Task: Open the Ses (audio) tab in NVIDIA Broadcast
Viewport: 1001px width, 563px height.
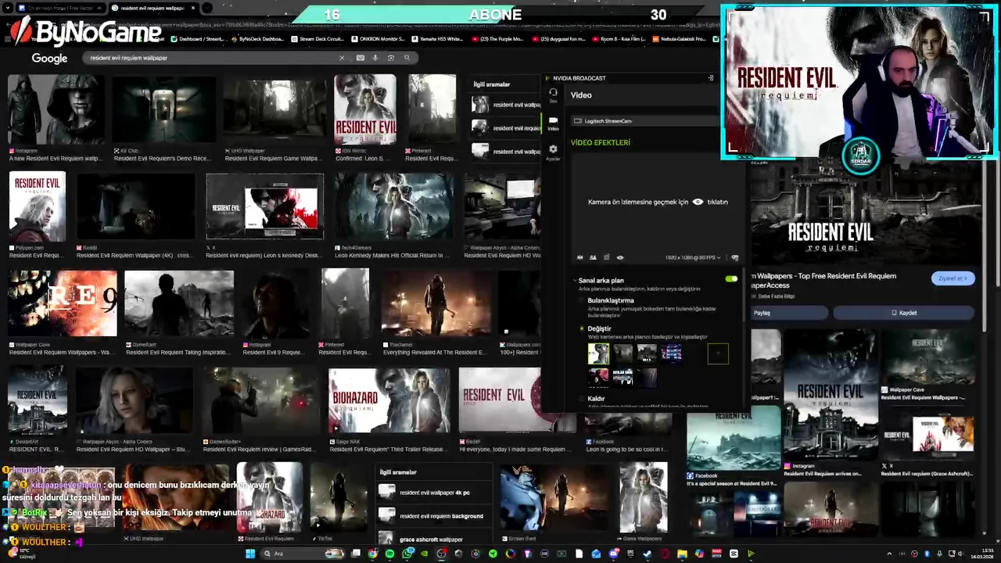Action: pyautogui.click(x=553, y=95)
